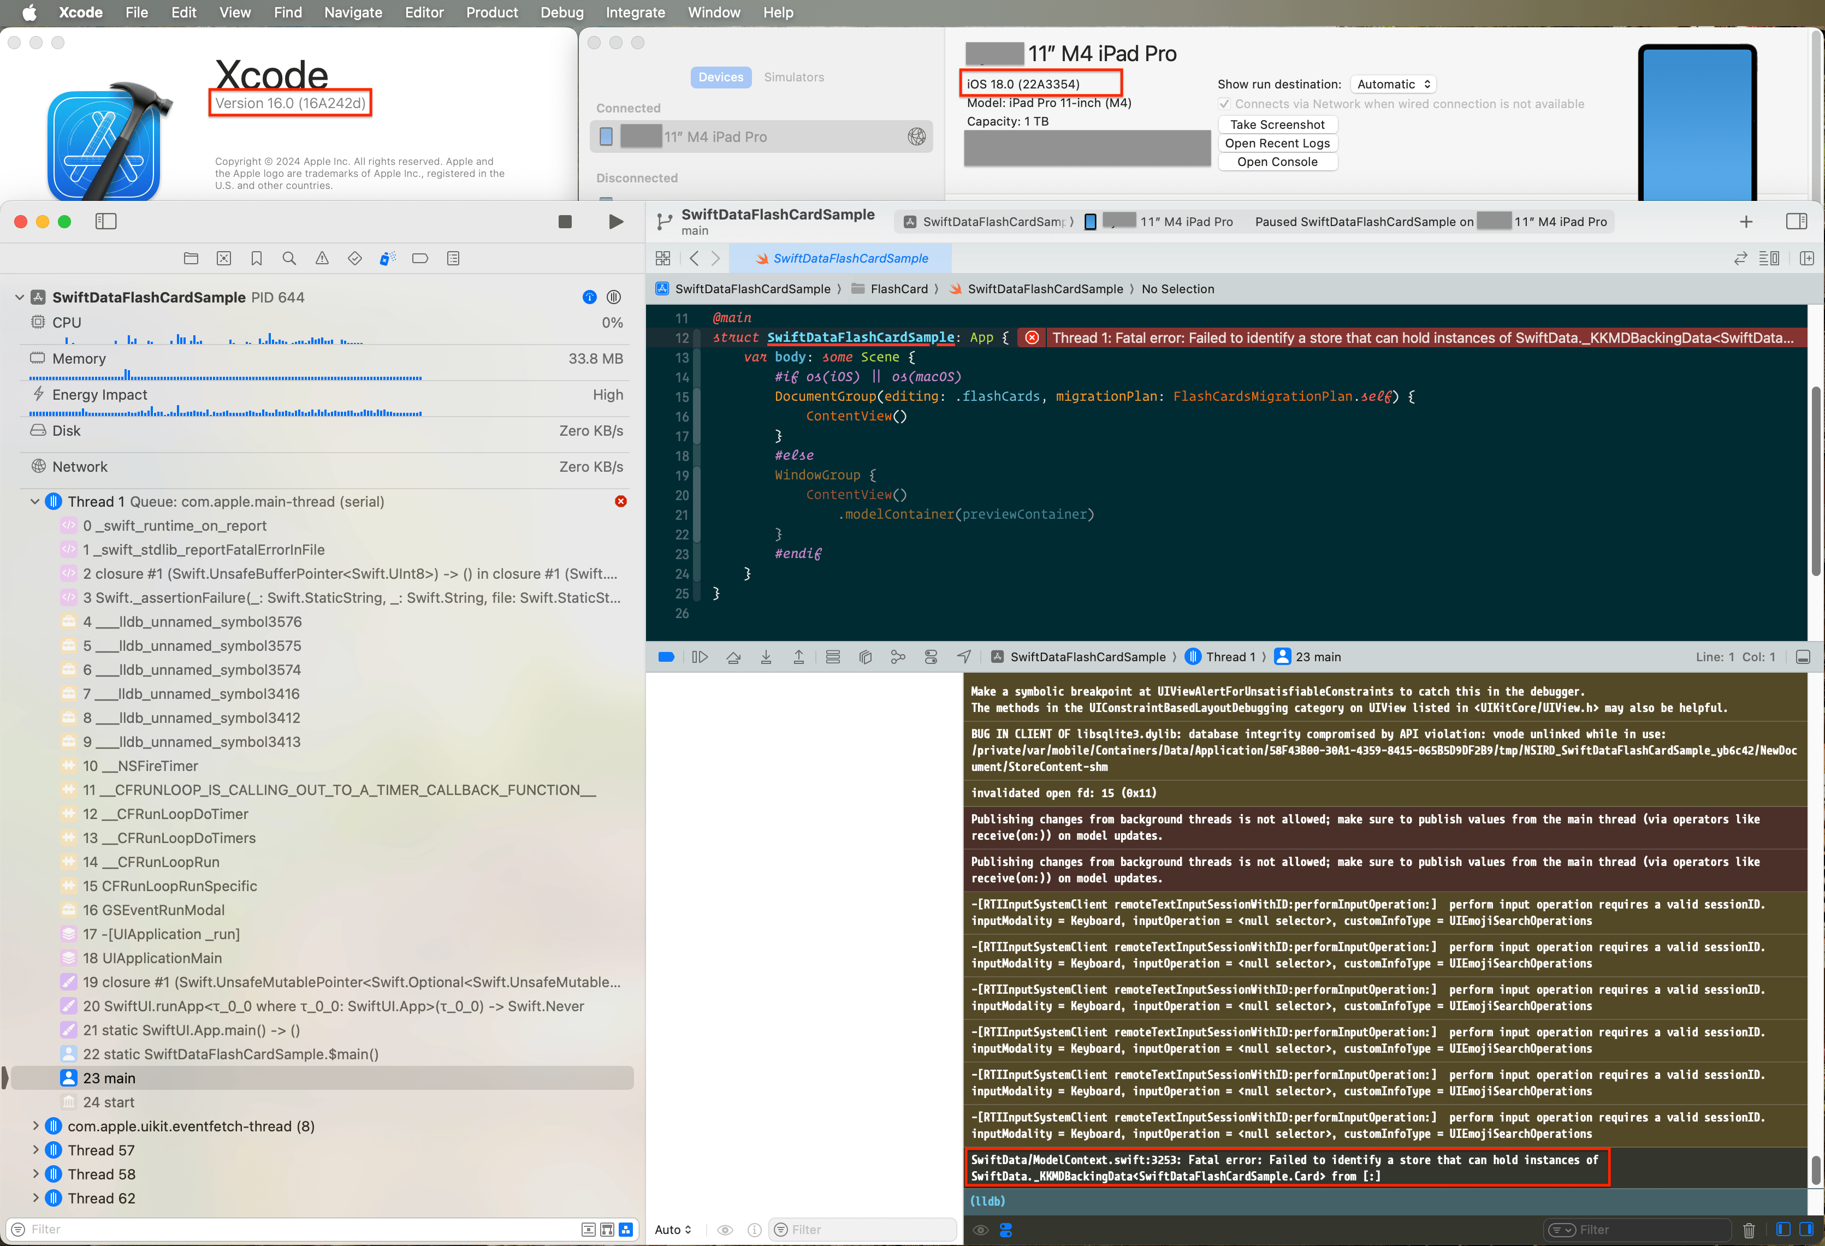Open the Project navigator folder icon
Viewport: 1825px width, 1246px height.
point(191,258)
